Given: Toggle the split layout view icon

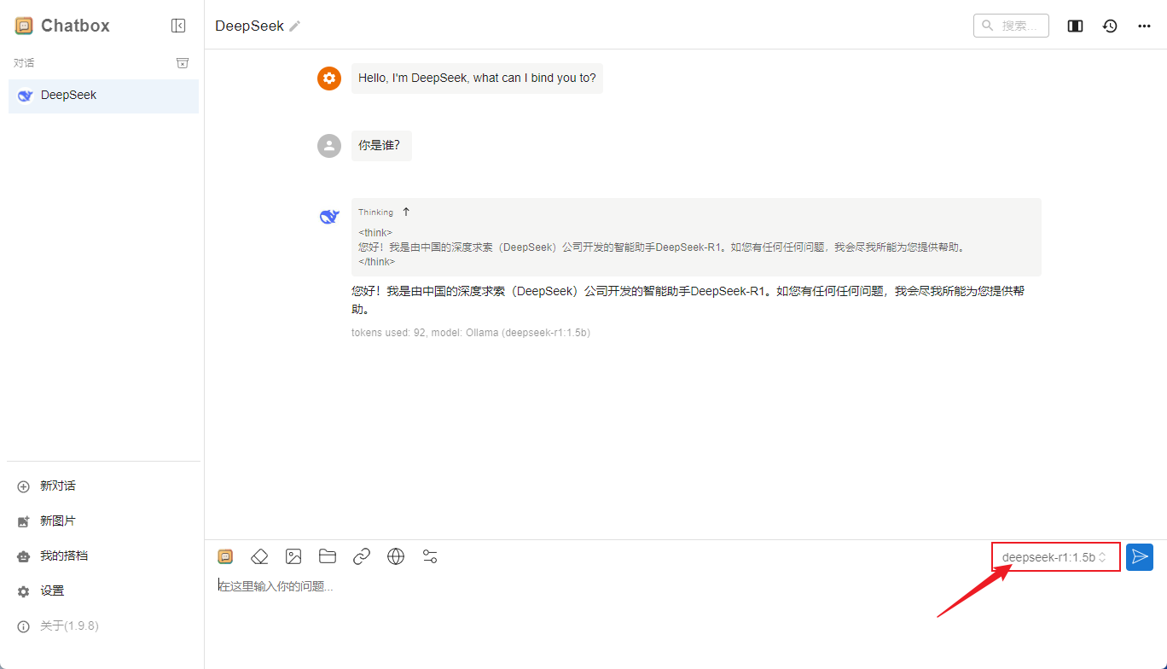Looking at the screenshot, I should point(1075,26).
